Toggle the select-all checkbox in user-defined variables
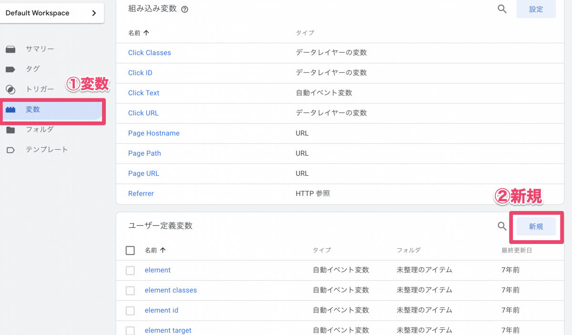Viewport: 572px width, 335px height. pos(130,250)
